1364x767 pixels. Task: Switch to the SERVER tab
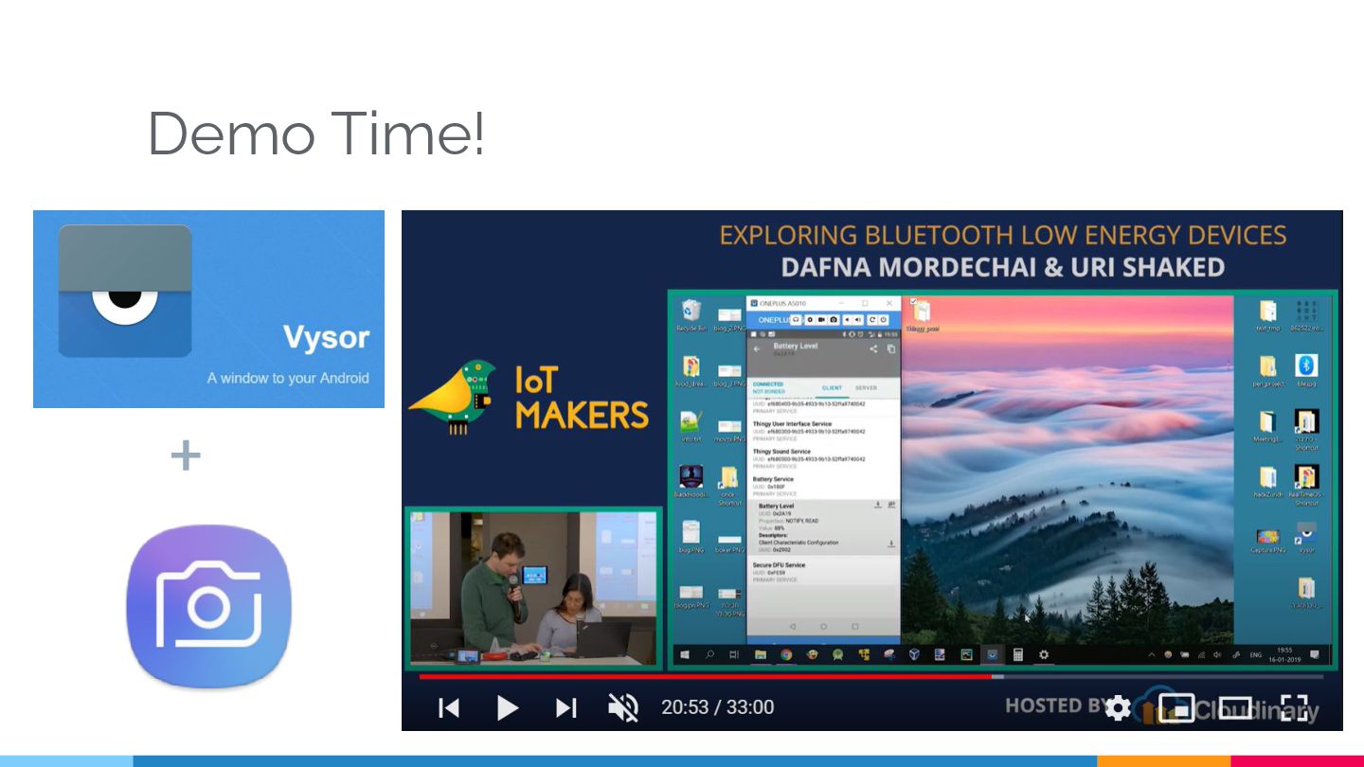(x=866, y=388)
